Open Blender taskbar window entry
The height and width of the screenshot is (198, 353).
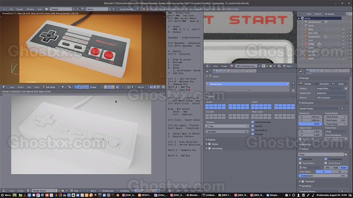click(193, 195)
